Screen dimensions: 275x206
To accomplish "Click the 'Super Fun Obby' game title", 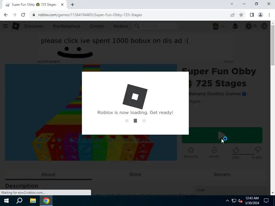I will (219, 77).
